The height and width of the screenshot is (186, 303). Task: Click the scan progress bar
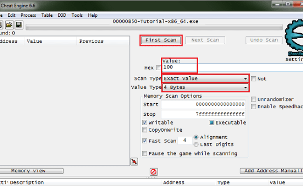point(154,27)
